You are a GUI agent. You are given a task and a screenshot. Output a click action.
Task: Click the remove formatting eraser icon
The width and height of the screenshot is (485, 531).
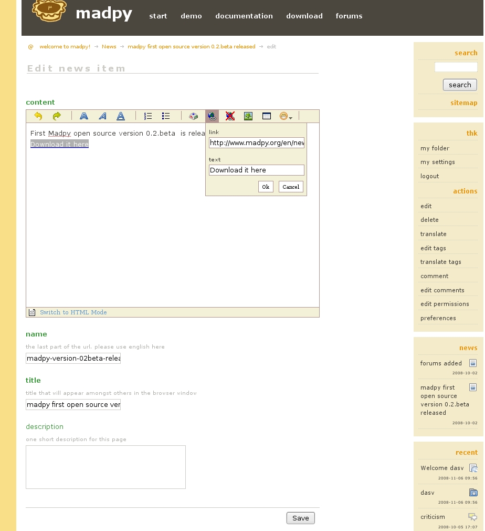click(194, 116)
